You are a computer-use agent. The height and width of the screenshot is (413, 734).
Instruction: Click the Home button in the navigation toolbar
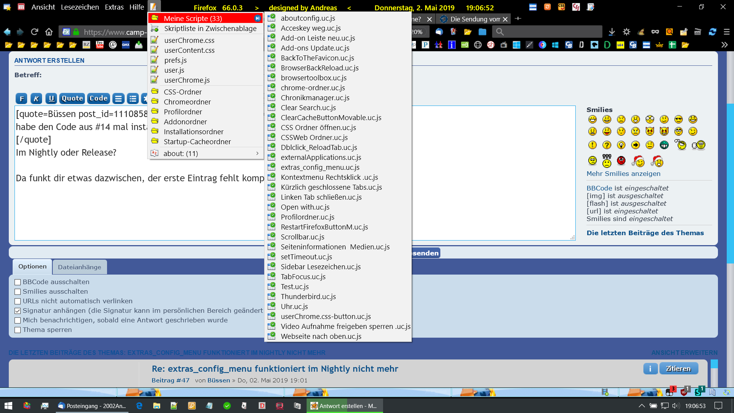(x=49, y=32)
